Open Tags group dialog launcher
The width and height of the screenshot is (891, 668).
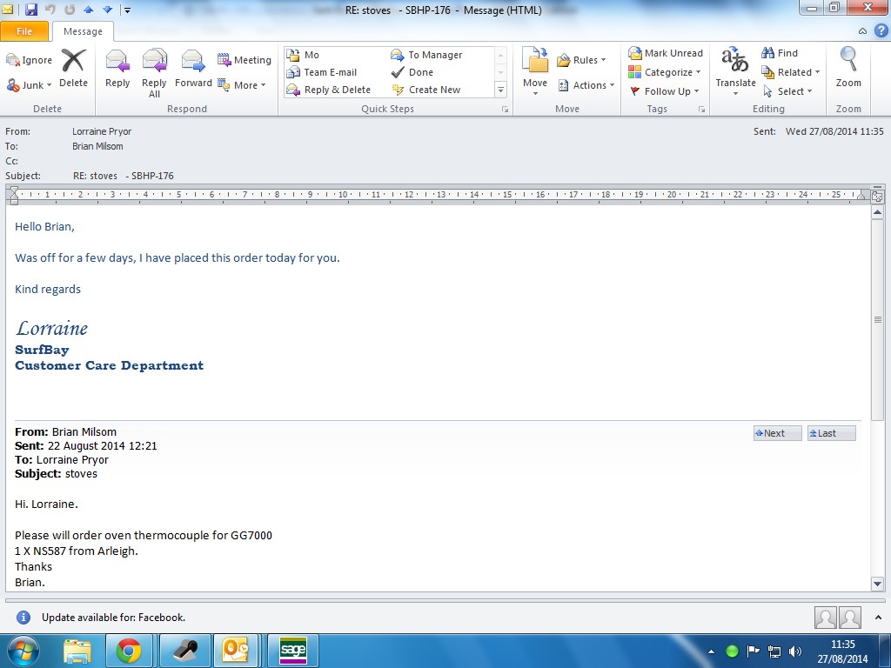coord(702,110)
